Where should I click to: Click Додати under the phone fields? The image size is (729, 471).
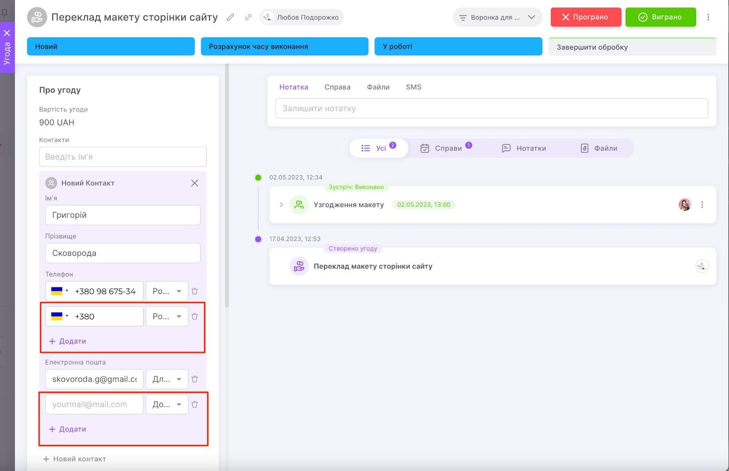point(67,341)
